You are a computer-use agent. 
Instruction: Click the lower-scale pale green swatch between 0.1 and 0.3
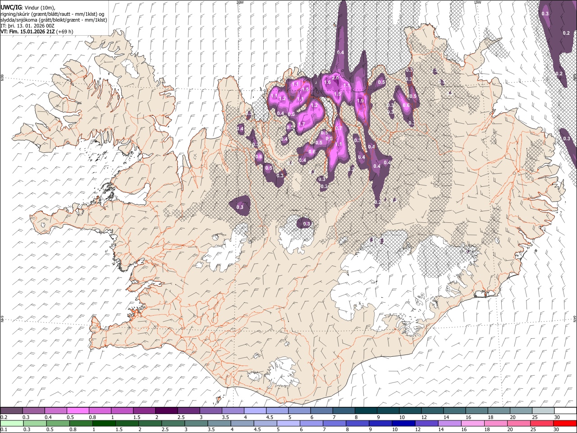click(12, 423)
